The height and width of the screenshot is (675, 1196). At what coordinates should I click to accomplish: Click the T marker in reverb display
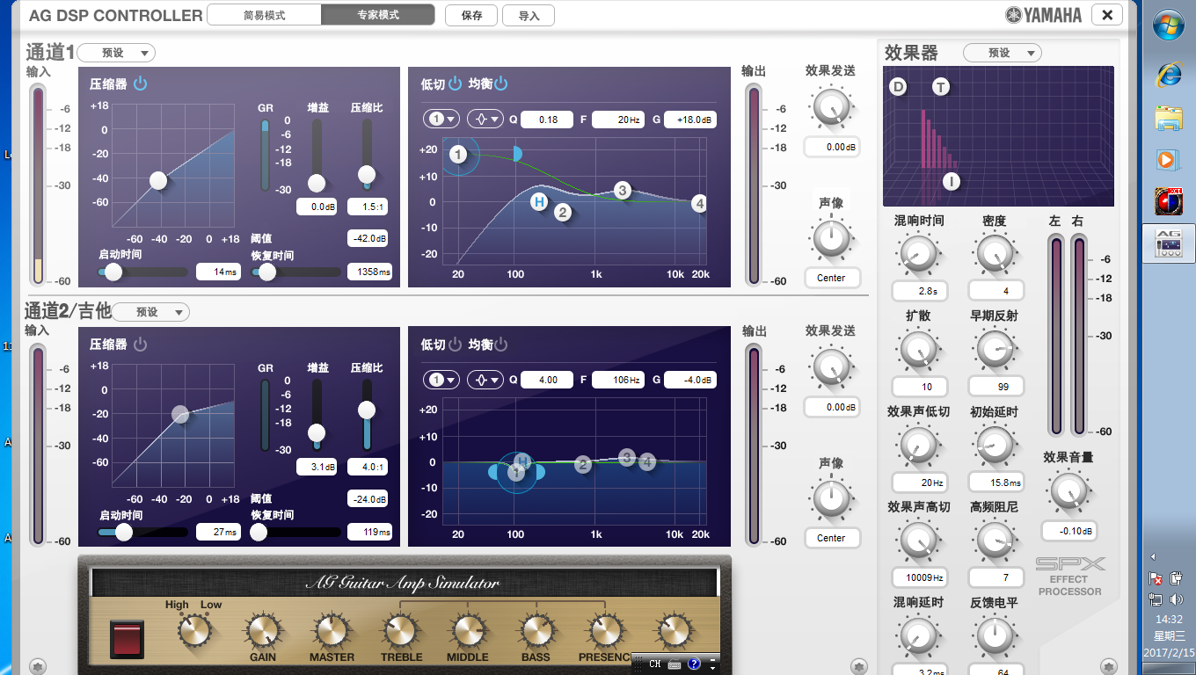click(x=942, y=87)
